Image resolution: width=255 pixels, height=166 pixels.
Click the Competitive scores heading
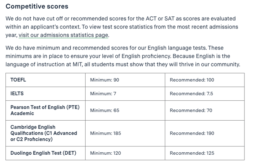[x=37, y=7]
